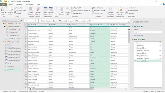Cancel the formula with the X icon
This screenshot has width=165, height=93.
click(26, 21)
